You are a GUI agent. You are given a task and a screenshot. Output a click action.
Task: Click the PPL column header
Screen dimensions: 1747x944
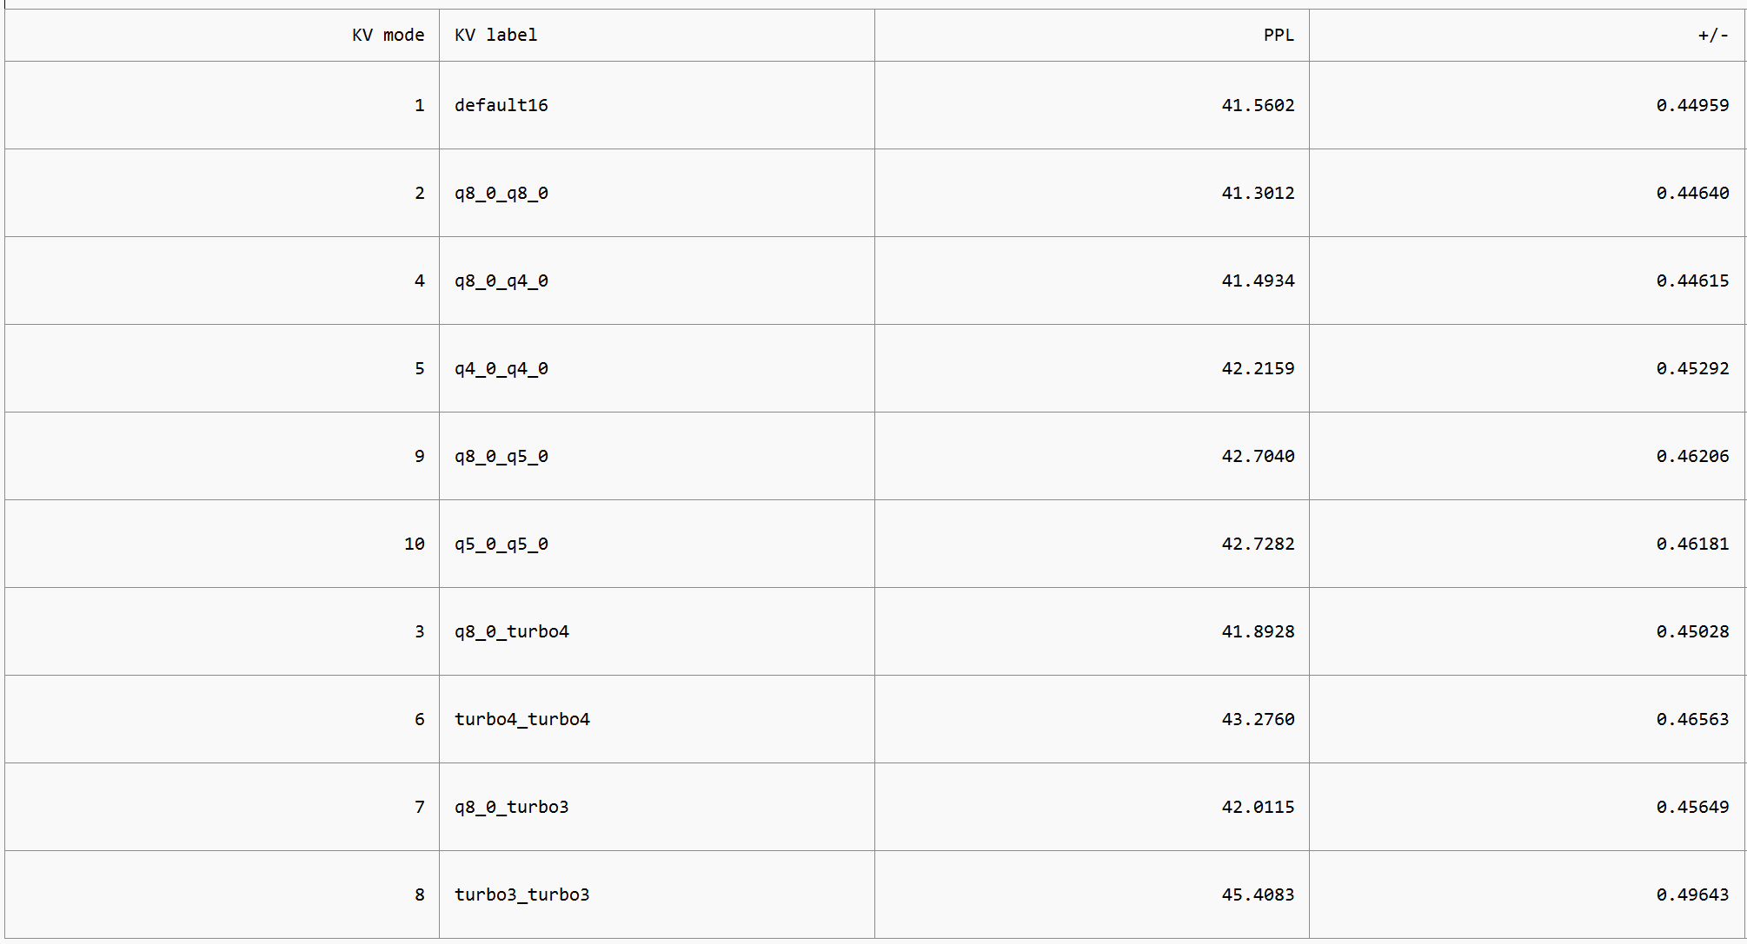(1092, 35)
